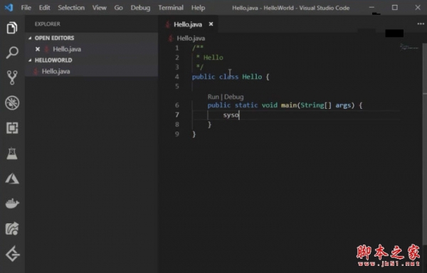Open the Selection menu
Image resolution: width=427 pixels, height=273 pixels.
coord(71,8)
